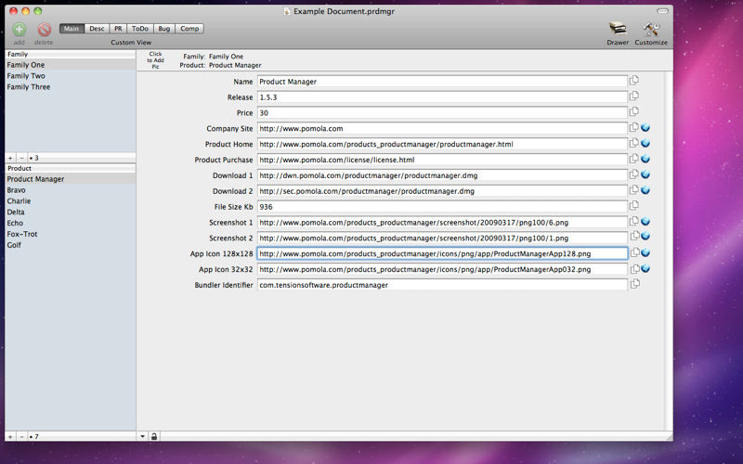The width and height of the screenshot is (743, 464).
Task: Select Family Two in the family list
Action: coord(71,76)
